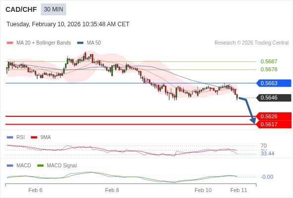Click the black 0.5646 current price tag
Screen dimensions: 293x198
pos(274,98)
